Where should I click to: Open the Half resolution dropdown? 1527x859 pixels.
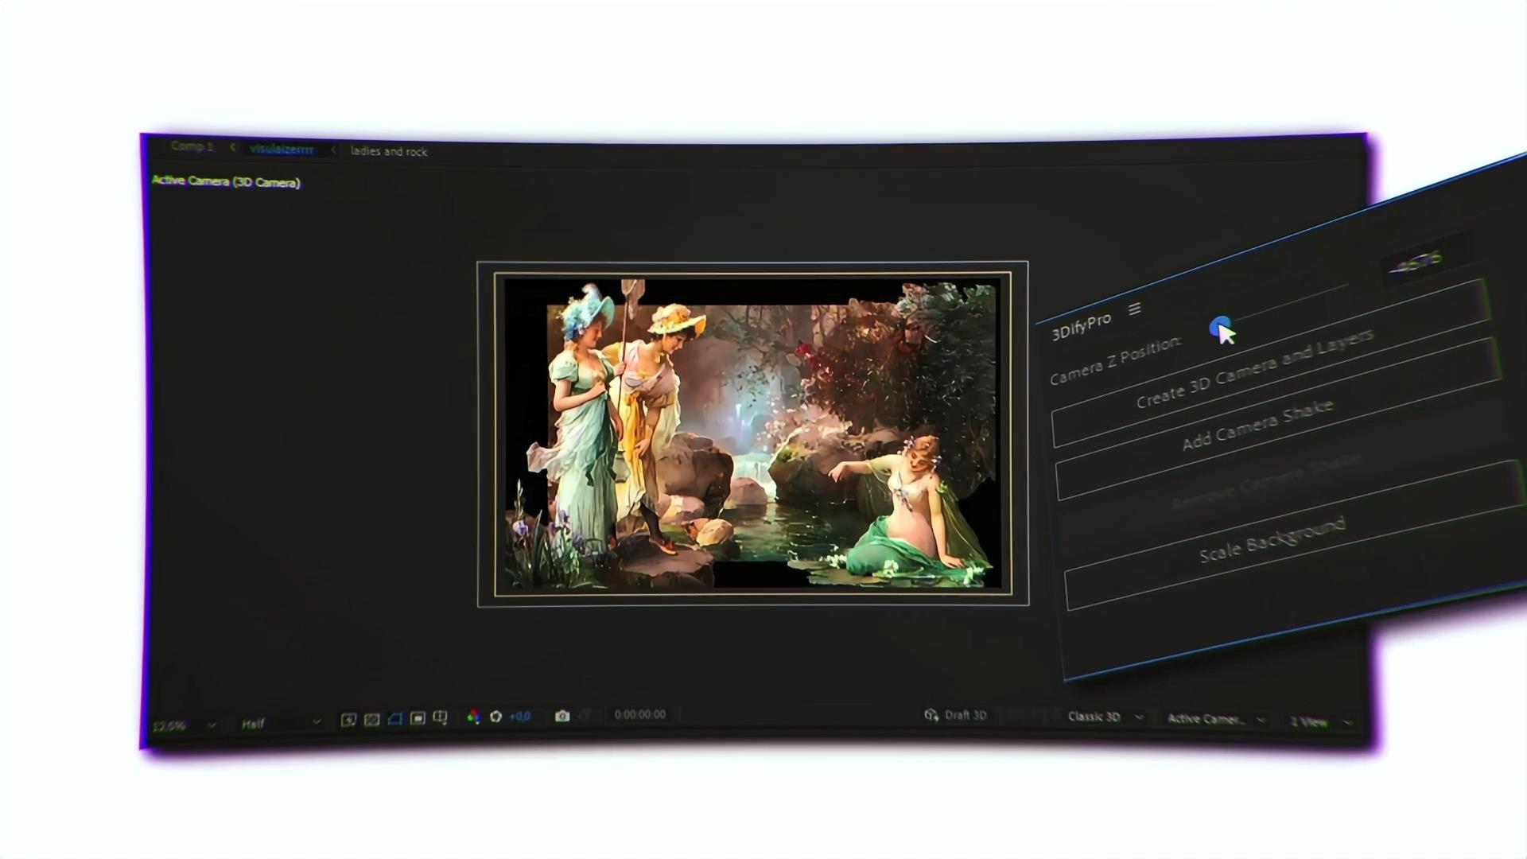pos(281,723)
